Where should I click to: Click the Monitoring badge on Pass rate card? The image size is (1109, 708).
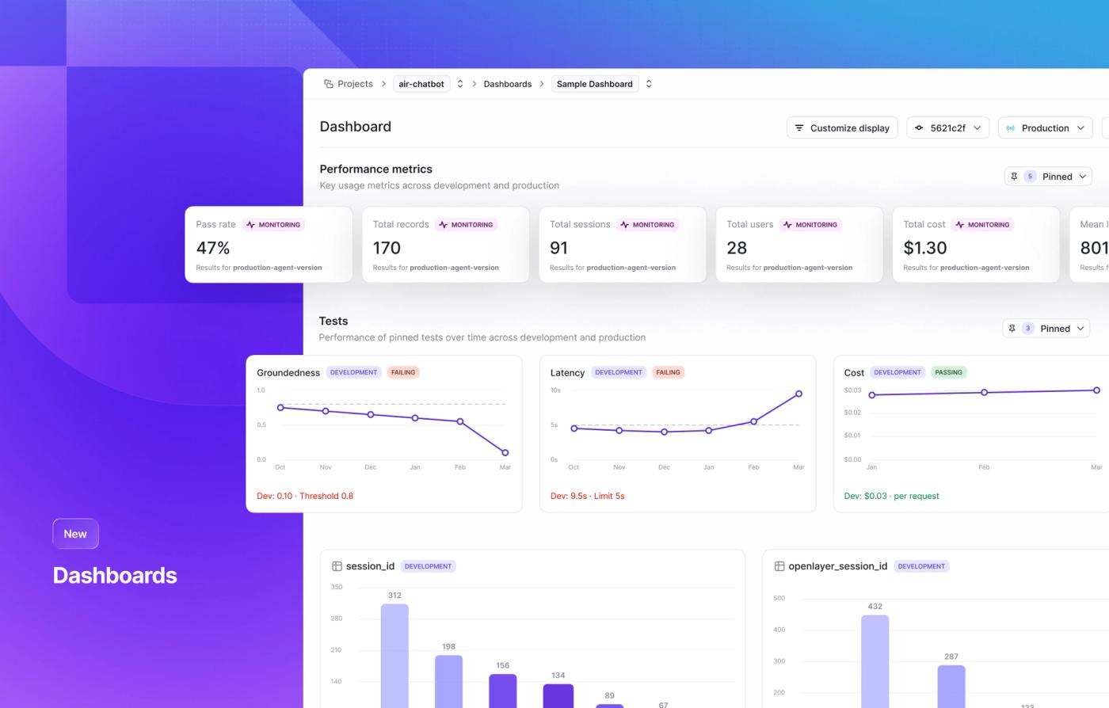pos(273,225)
